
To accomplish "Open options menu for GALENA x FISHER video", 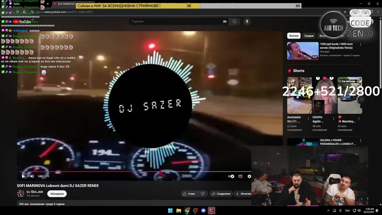I will [361, 140].
